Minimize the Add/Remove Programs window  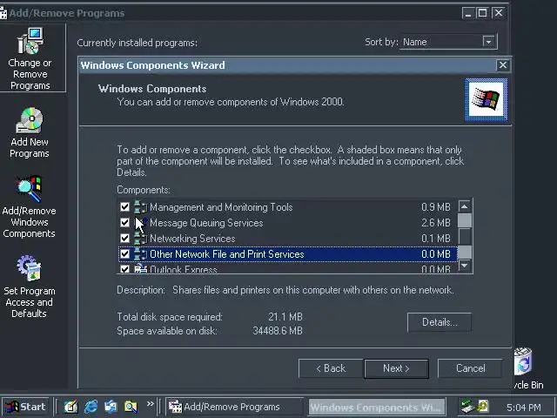(468, 13)
